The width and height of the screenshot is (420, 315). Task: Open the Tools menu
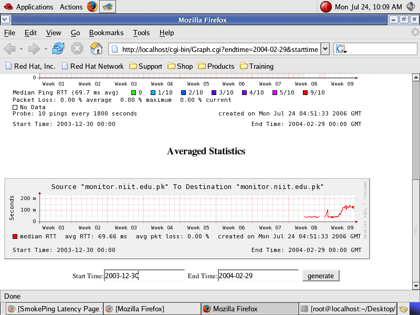point(141,33)
